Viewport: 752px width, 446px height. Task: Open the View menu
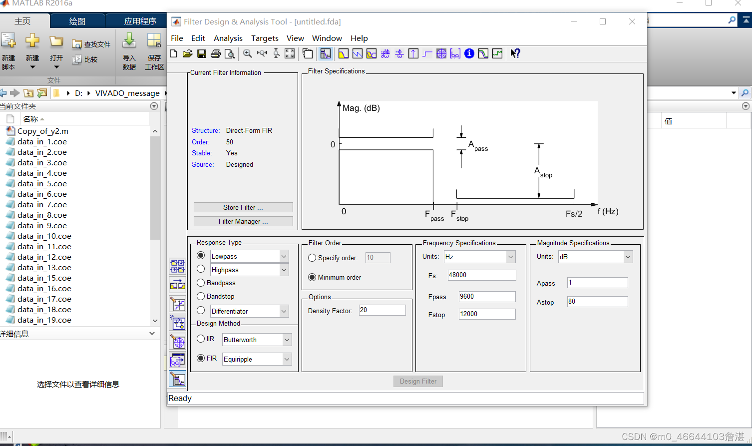[295, 38]
